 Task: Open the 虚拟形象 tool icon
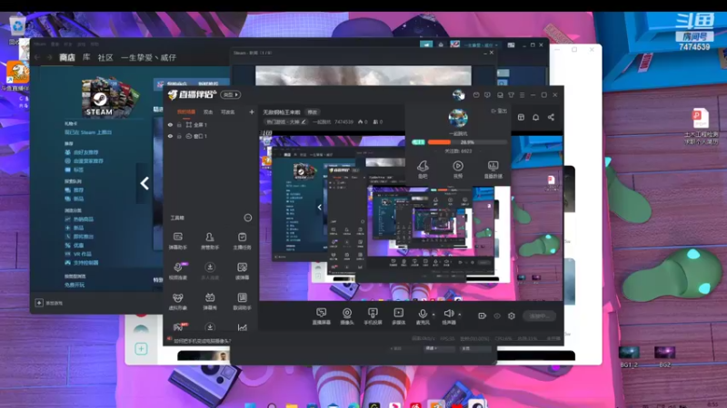177,301
